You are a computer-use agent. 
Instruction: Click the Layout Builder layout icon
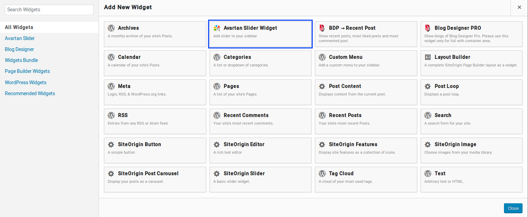(x=428, y=57)
